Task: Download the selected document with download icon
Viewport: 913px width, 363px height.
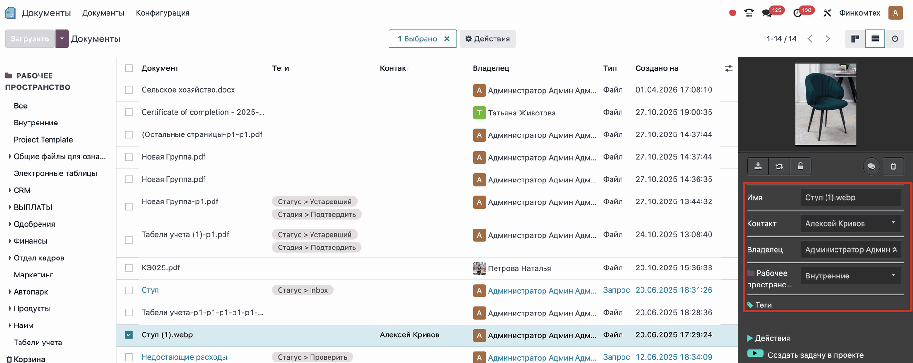Action: pos(758,166)
